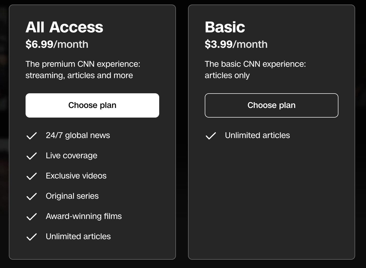Click the checkmark beside Award-winning films
The width and height of the screenshot is (366, 268).
pos(31,217)
